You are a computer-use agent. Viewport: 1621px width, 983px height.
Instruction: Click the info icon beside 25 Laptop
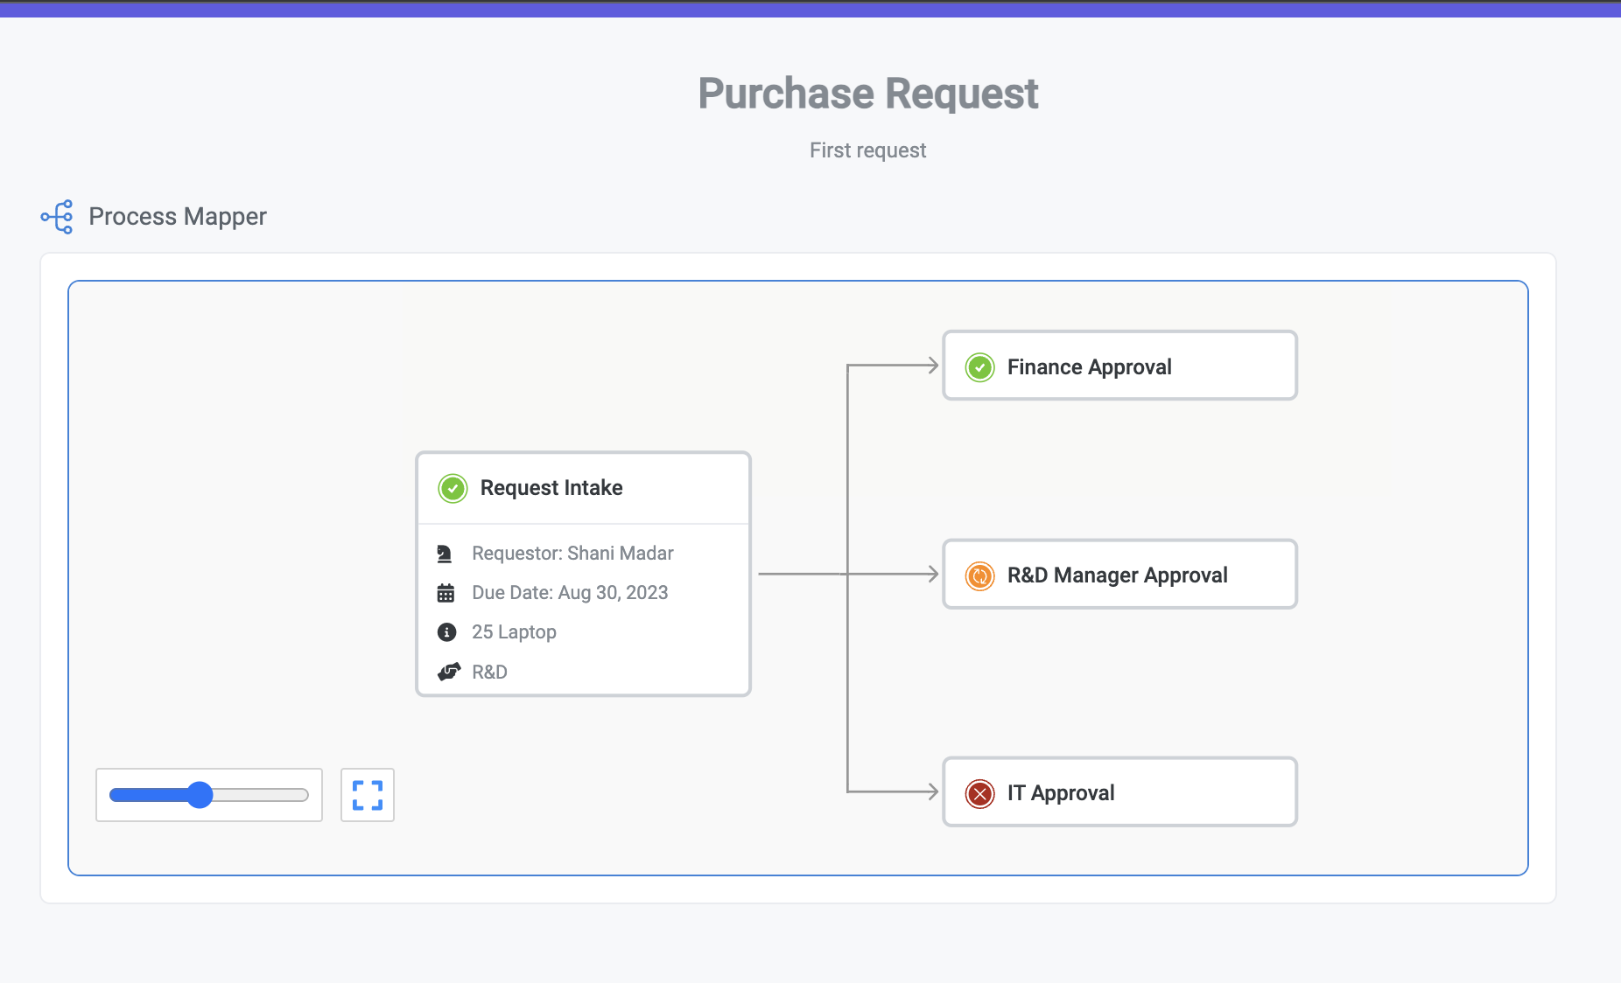click(446, 632)
